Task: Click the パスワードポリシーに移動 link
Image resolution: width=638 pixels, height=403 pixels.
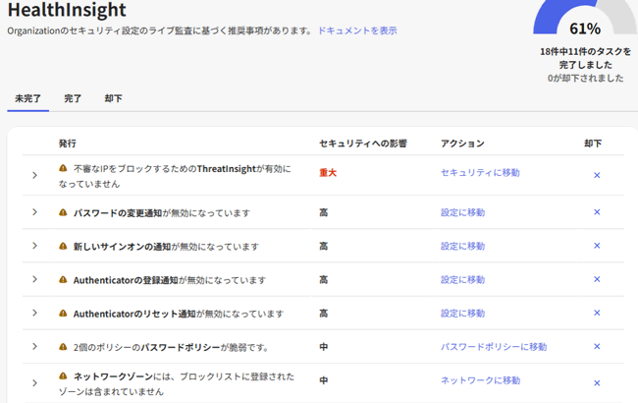Action: coord(493,346)
